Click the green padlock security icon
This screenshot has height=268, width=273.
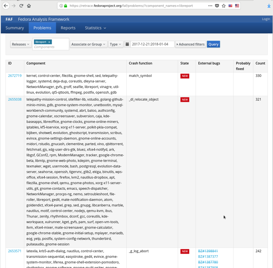(x=66, y=6)
